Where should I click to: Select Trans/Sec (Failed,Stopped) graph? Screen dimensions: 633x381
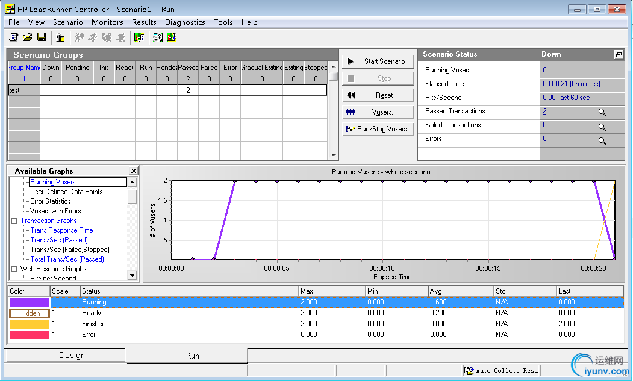coord(70,250)
